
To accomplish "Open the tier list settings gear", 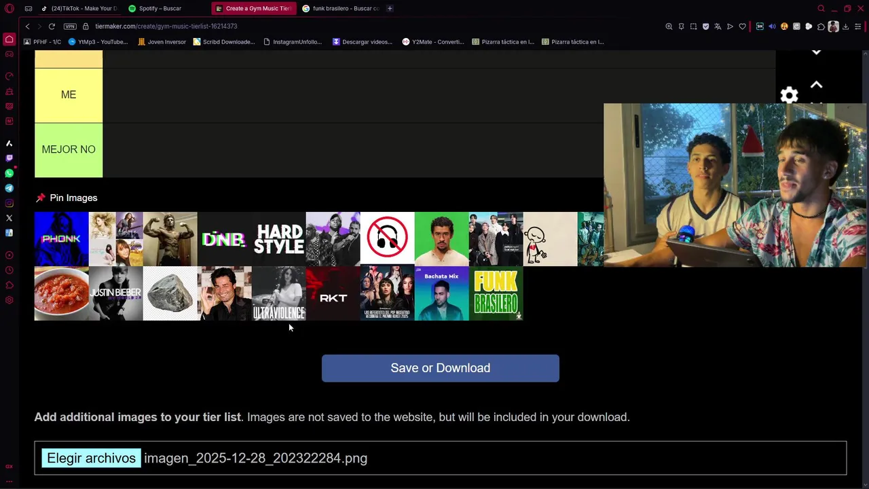I will pos(789,96).
